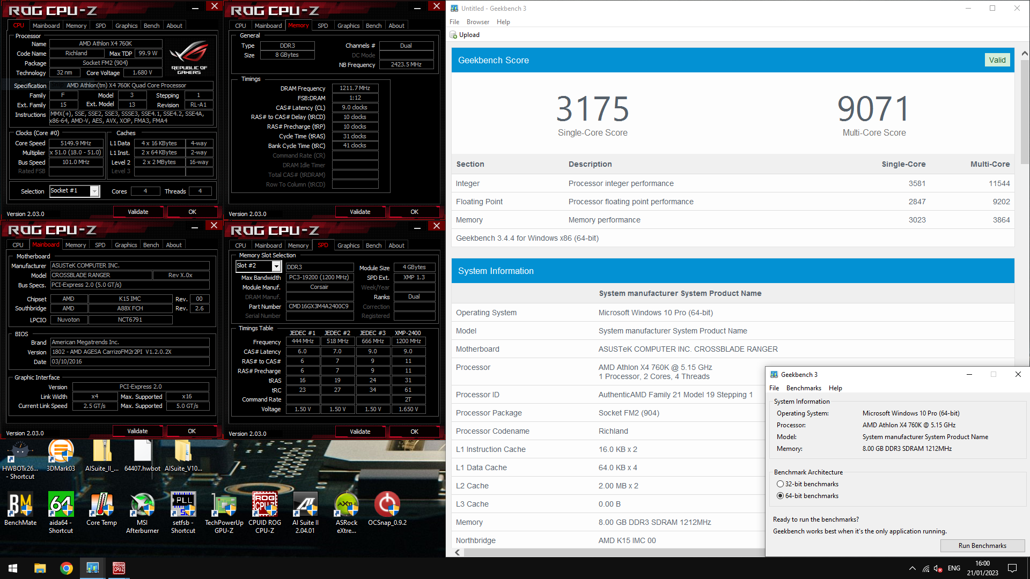Select 32-bit benchmarks radio option

780,484
